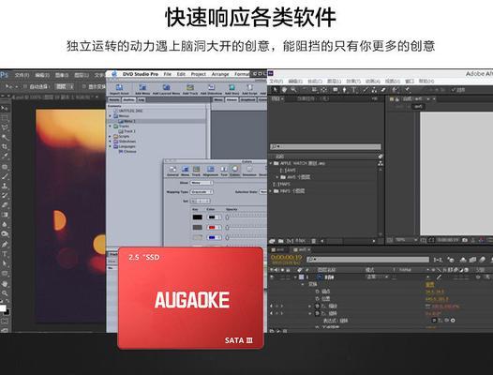Click the Import Asset toolbar icon
Screen dimensions: 493x375
click(119, 89)
